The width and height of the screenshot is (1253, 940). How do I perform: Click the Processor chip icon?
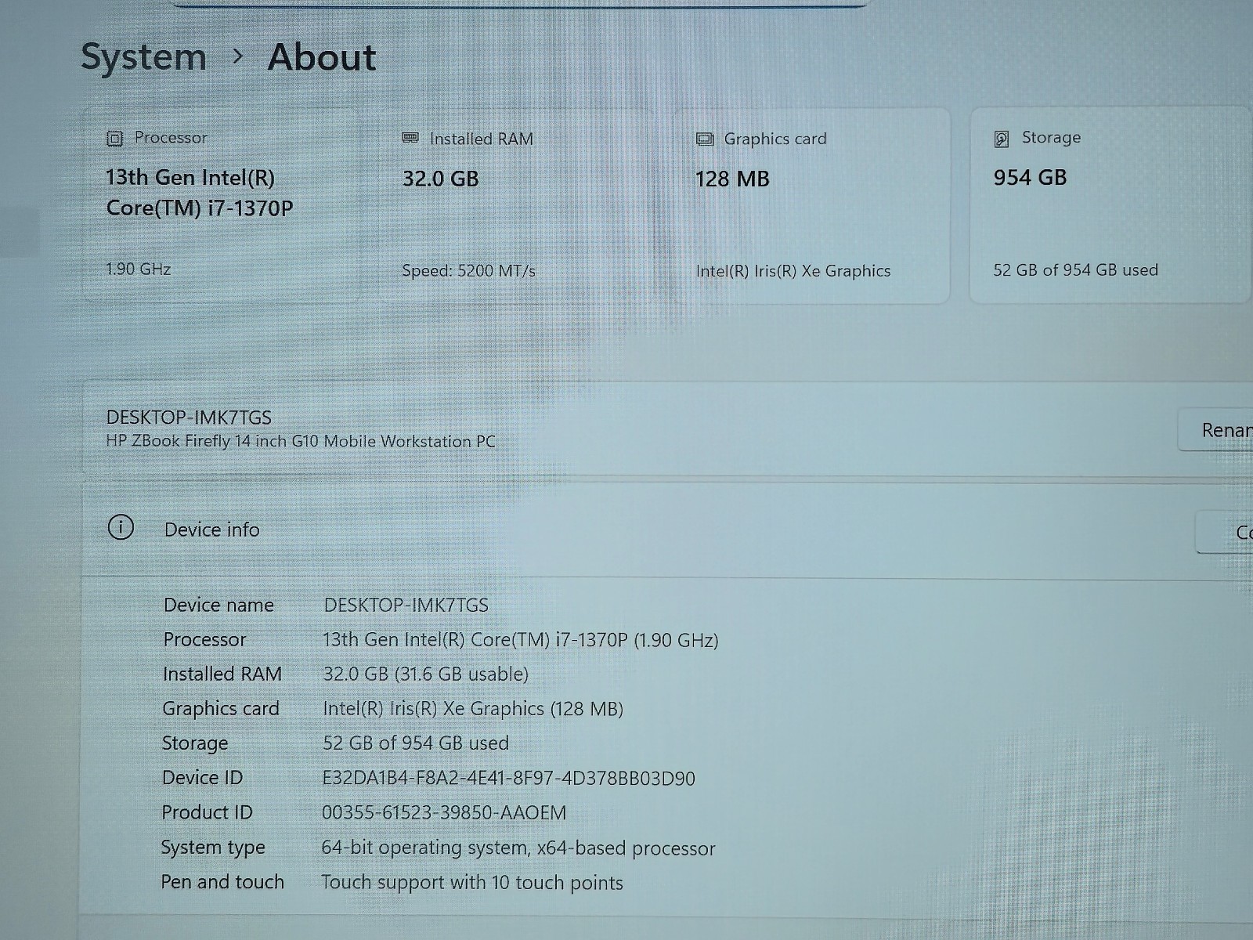[x=114, y=139]
